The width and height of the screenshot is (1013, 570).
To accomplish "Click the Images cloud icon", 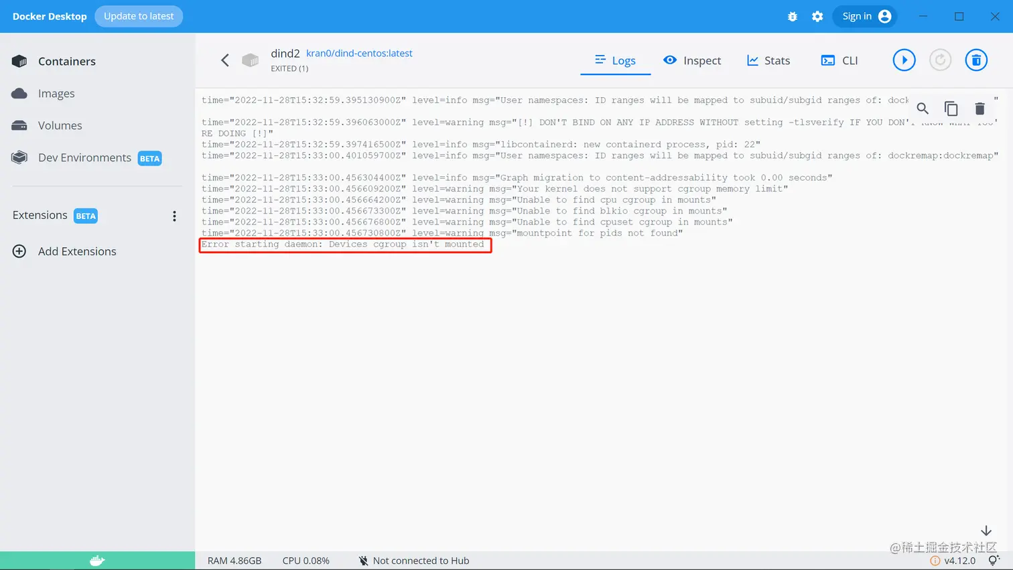I will (19, 93).
